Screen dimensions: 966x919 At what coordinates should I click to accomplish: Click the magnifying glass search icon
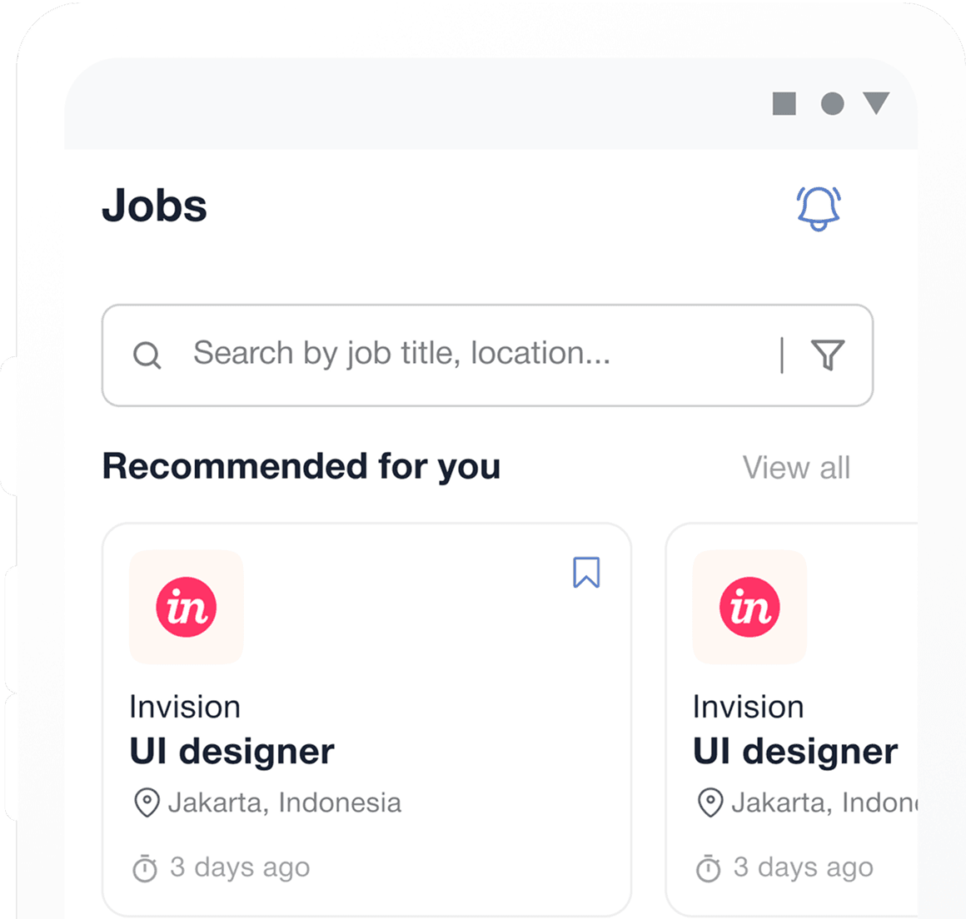(147, 355)
